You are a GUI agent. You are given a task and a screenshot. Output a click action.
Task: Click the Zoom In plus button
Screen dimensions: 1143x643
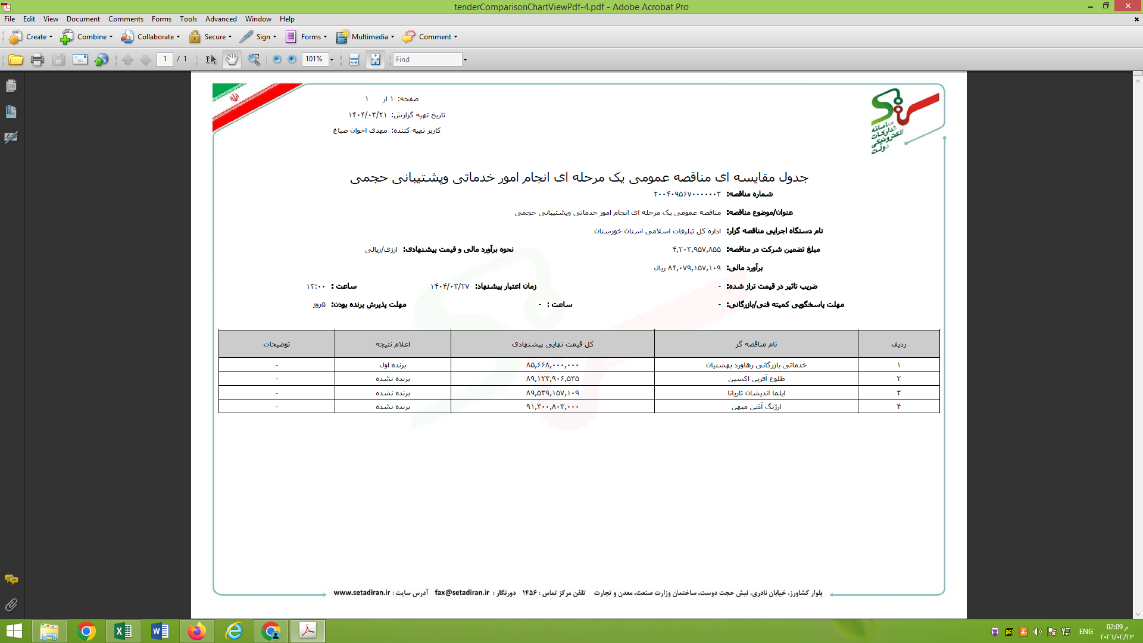(292, 60)
